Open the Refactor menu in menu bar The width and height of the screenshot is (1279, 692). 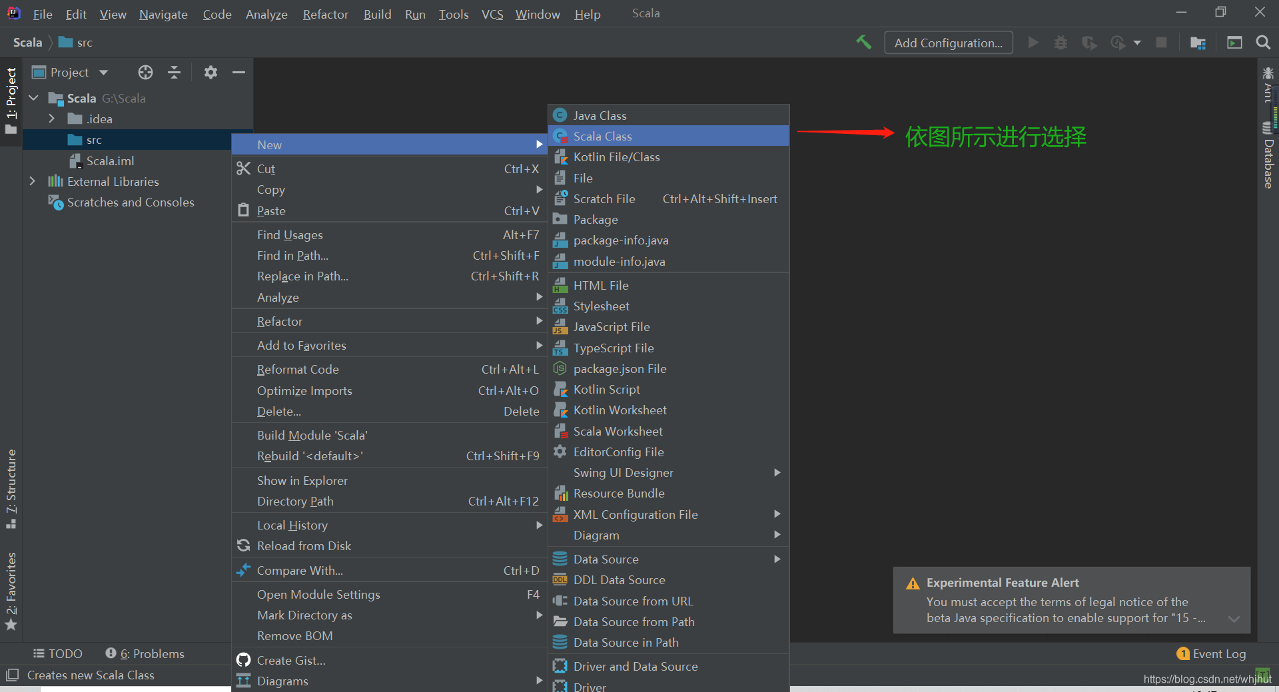[x=325, y=14]
